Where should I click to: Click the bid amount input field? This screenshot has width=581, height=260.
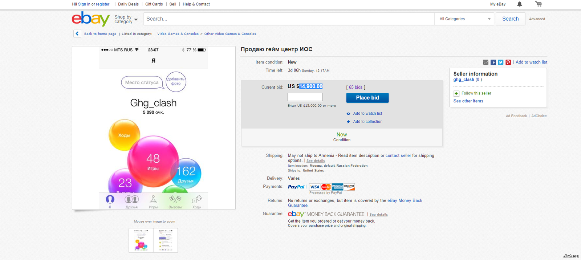click(x=305, y=97)
